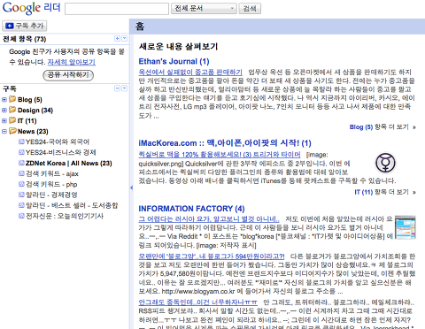Open the 자세히 알아보기 link
Image resolution: width=425 pixels, height=329 pixels.
(x=72, y=62)
